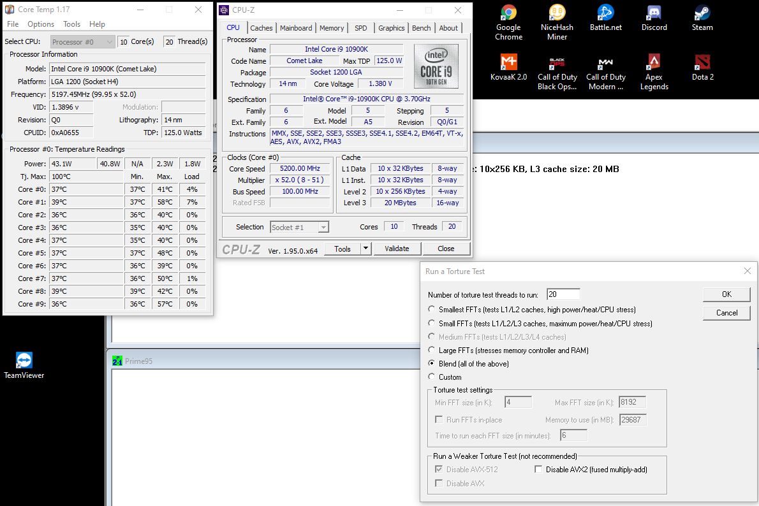
Task: Open Battle.net desktop shortcut
Action: (605, 17)
